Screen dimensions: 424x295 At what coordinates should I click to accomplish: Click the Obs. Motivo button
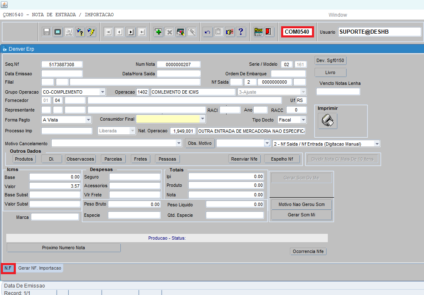point(200,143)
